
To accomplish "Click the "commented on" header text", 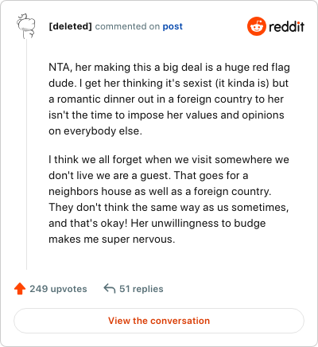I will point(127,26).
